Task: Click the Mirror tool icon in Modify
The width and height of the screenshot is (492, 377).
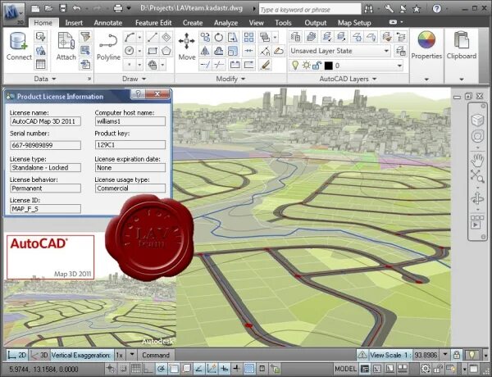Action: pyautogui.click(x=205, y=51)
